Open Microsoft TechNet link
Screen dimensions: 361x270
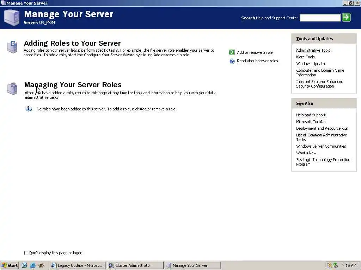click(x=312, y=122)
